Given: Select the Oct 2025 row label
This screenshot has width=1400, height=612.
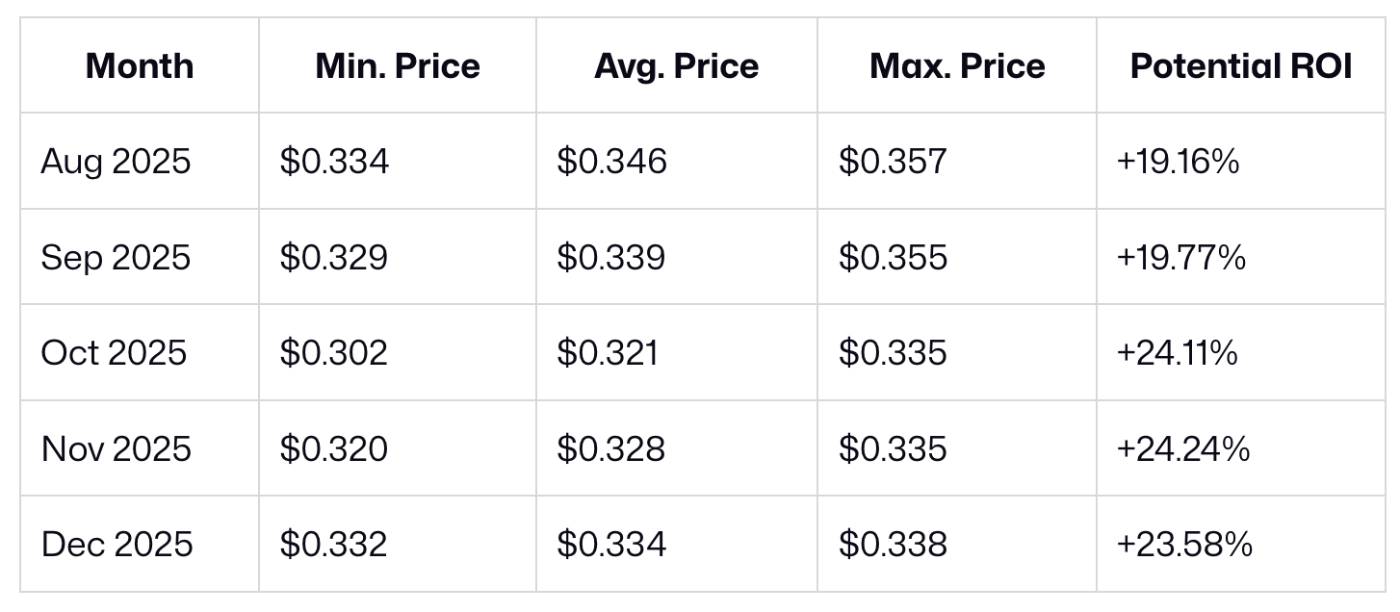Looking at the screenshot, I should pos(114,353).
